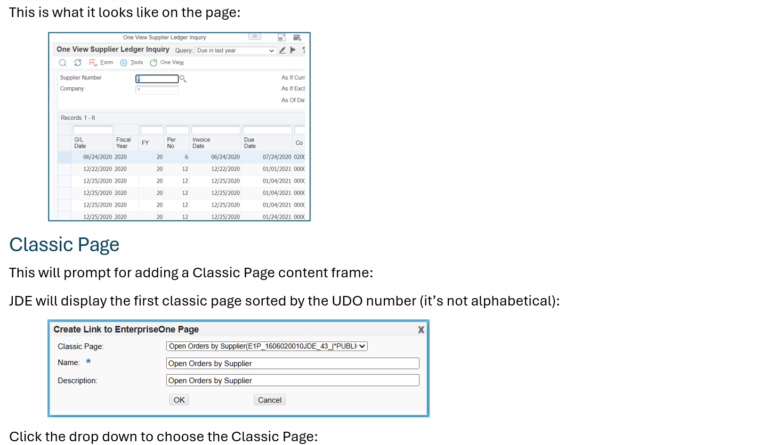Click the Find magnifier icon in toolbar
759x445 pixels.
coord(63,63)
